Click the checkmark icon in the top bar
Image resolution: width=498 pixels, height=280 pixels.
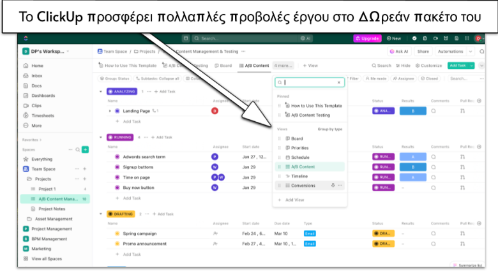point(414,38)
